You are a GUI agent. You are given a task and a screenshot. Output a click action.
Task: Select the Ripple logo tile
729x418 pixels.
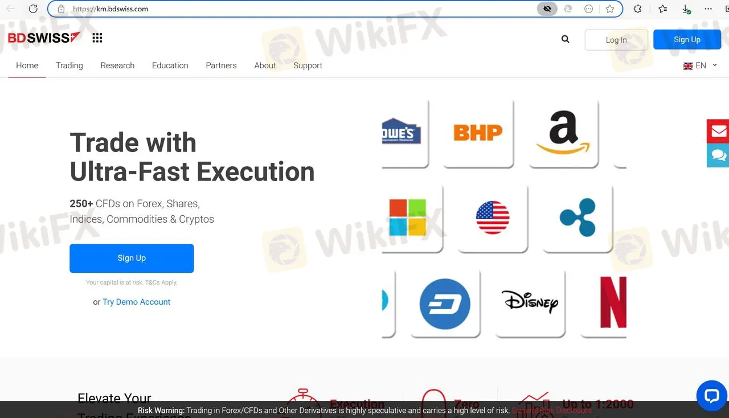[577, 218]
